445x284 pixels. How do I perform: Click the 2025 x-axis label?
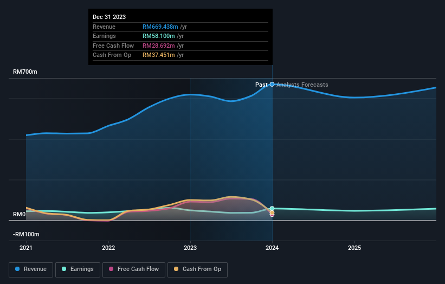coord(354,248)
